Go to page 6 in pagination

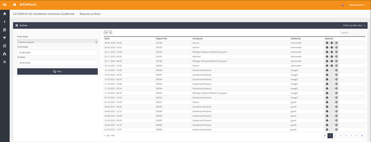click(357, 135)
